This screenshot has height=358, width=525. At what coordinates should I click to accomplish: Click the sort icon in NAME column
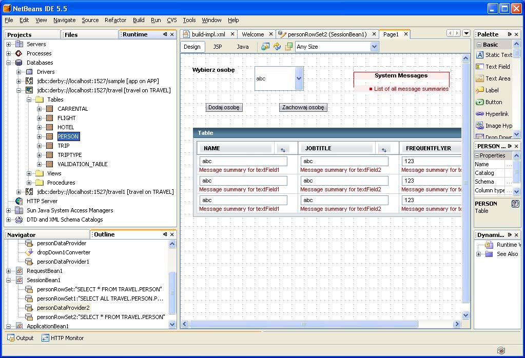click(x=283, y=150)
